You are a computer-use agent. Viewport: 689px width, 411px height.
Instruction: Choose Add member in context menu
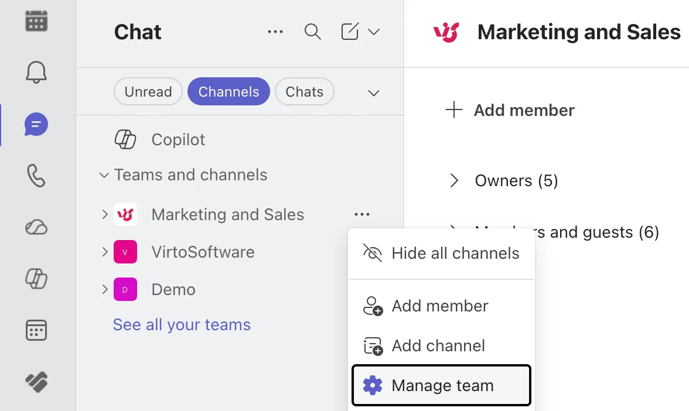(x=441, y=306)
